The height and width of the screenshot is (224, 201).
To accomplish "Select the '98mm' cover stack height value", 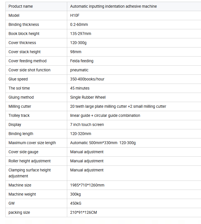I will [x=76, y=52].
